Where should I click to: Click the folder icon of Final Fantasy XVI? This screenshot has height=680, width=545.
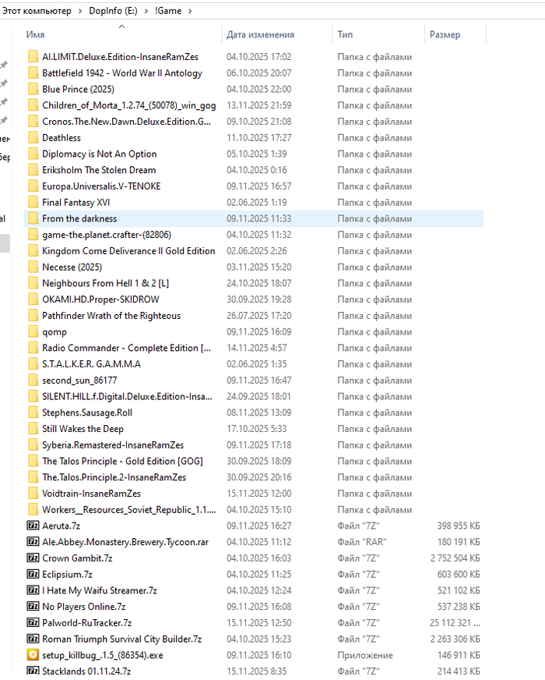point(33,202)
